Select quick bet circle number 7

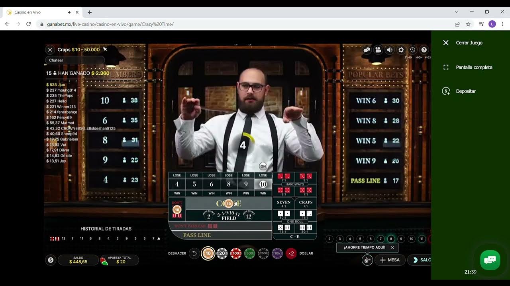[x=381, y=239]
